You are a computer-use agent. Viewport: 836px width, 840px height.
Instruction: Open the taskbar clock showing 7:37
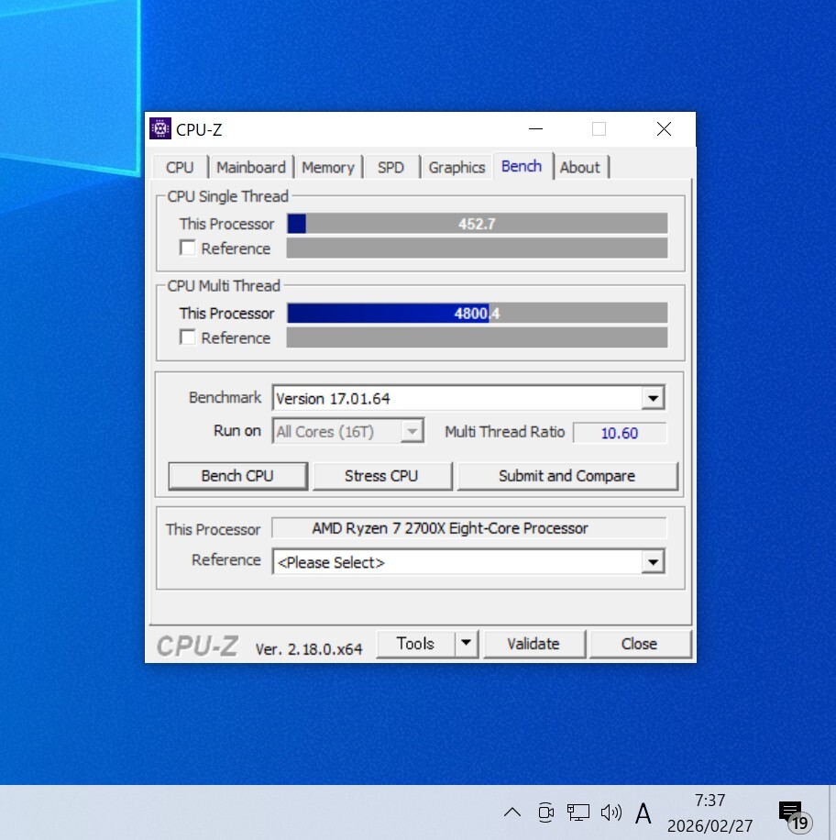[709, 812]
